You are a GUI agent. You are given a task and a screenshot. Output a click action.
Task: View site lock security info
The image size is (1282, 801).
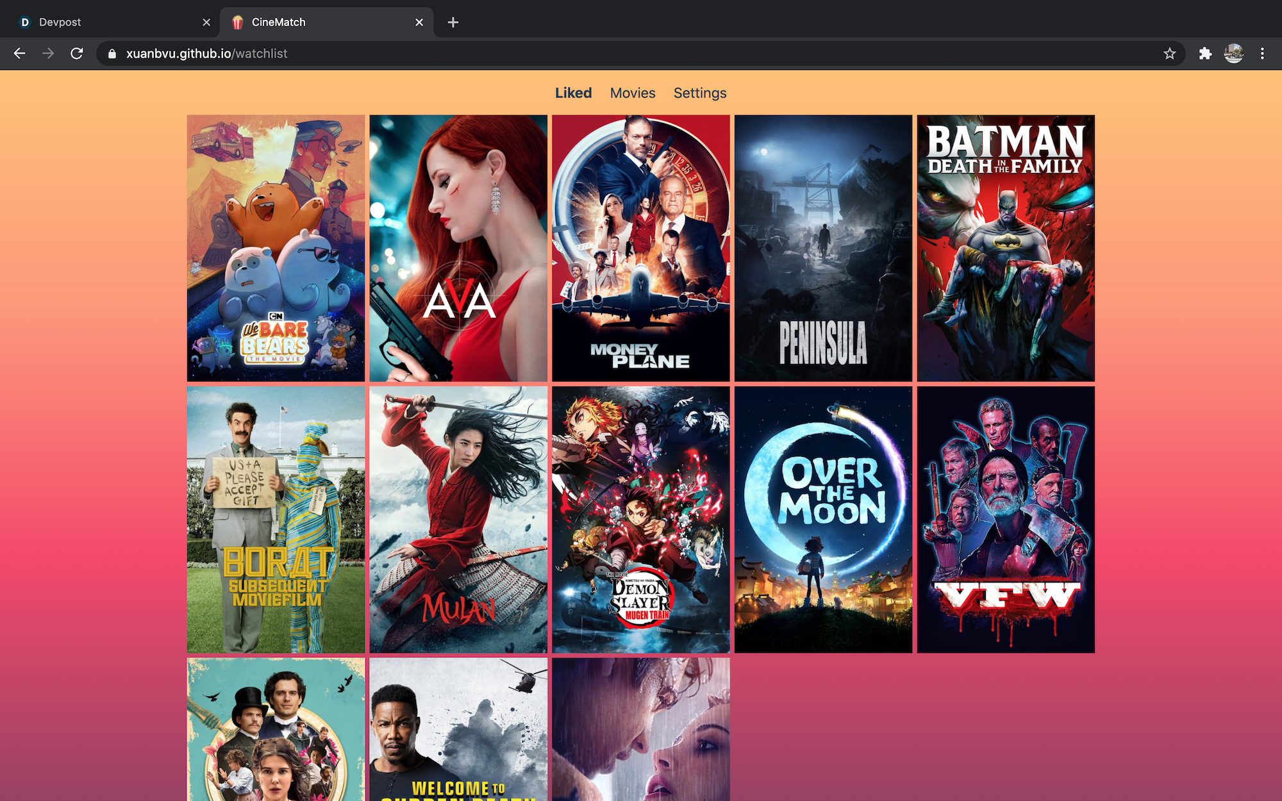point(112,54)
